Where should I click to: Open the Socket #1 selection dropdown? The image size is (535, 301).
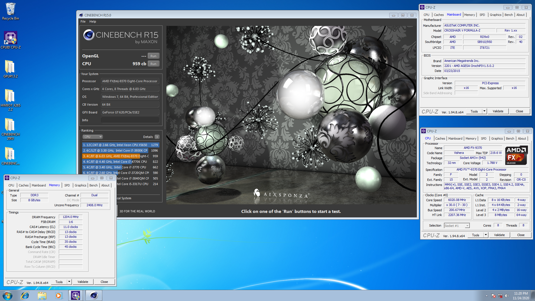click(457, 226)
